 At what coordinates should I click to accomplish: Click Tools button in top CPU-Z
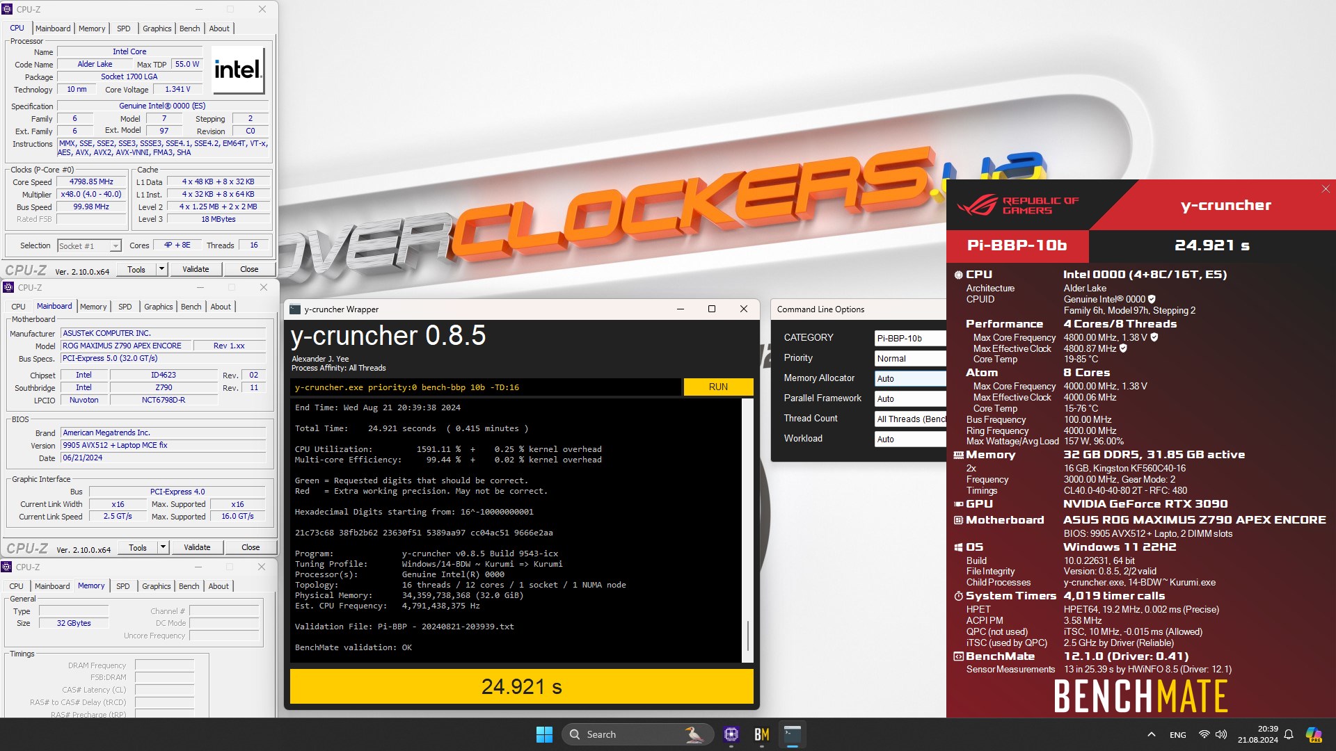coord(136,269)
